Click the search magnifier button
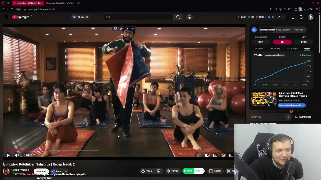Viewport: 321px width, 180px height. [178, 17]
